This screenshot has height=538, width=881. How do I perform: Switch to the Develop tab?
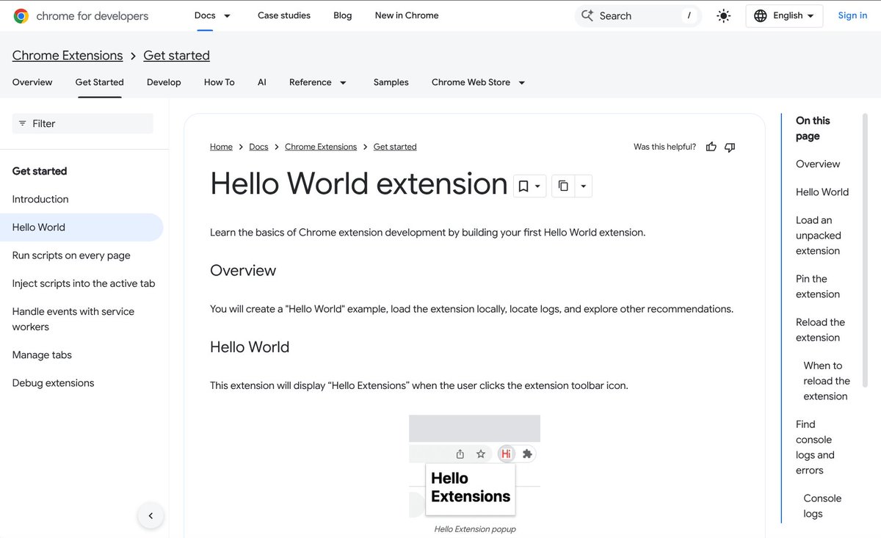164,82
